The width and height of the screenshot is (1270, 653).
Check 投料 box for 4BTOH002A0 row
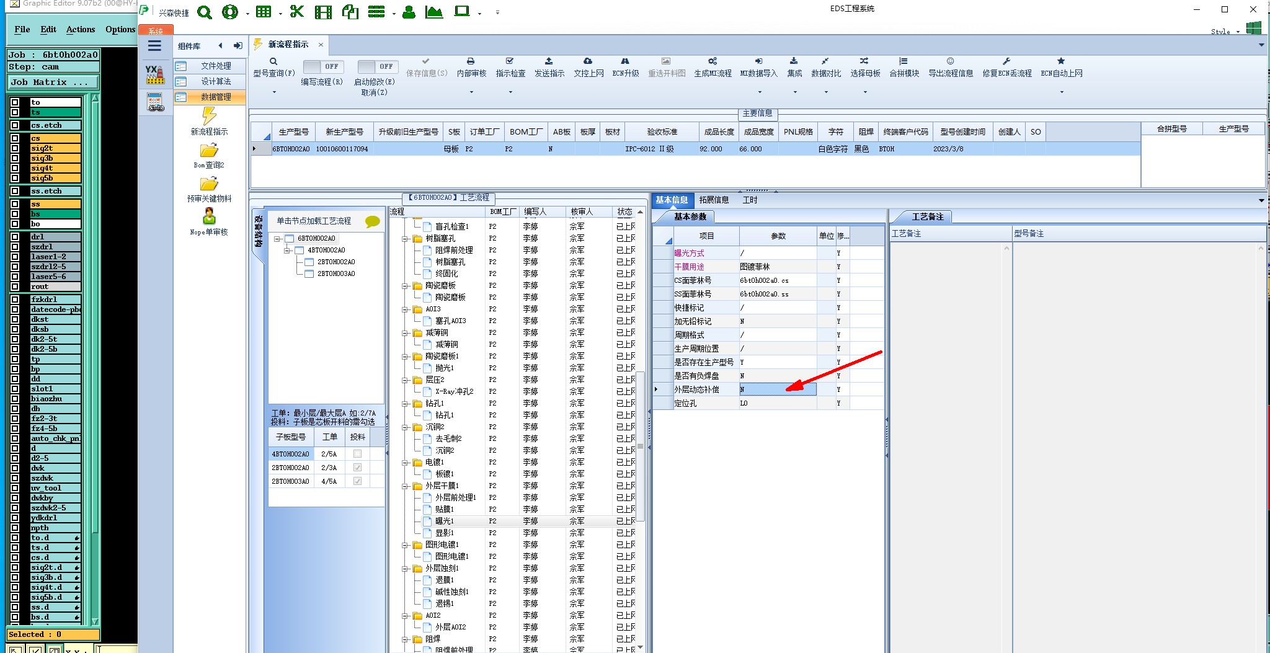(x=357, y=454)
